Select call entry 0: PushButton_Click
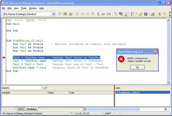This screenshot has height=116, width=172. (x=142, y=92)
